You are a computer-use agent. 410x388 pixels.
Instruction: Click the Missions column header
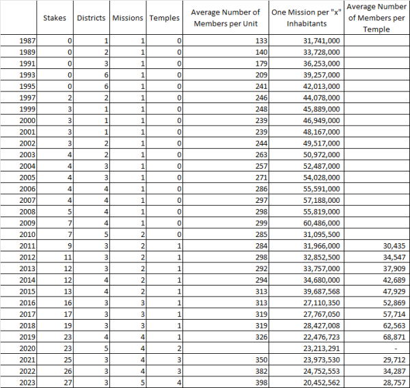(128, 17)
